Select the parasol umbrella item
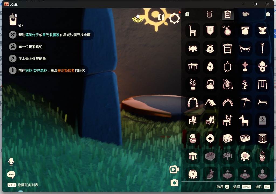Screen dimensions: 276x194 (x=245, y=102)
